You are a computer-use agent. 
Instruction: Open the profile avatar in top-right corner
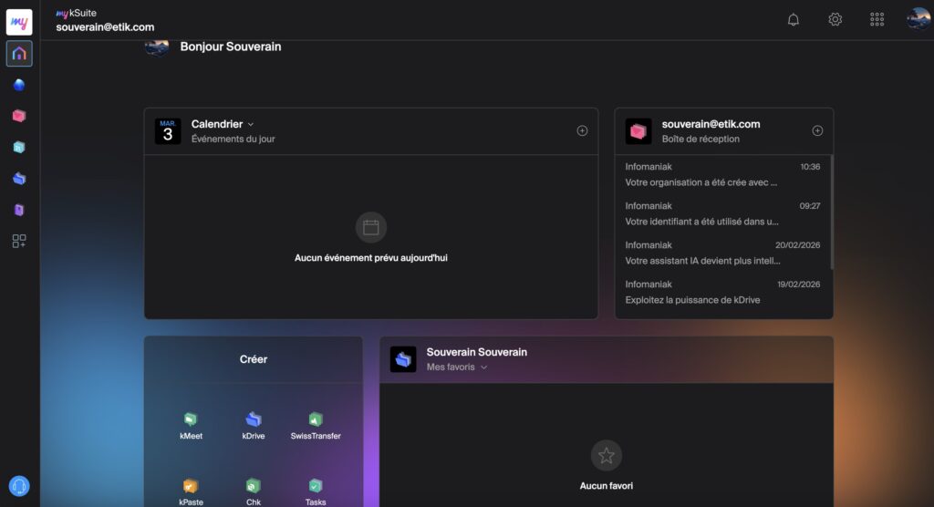(918, 20)
